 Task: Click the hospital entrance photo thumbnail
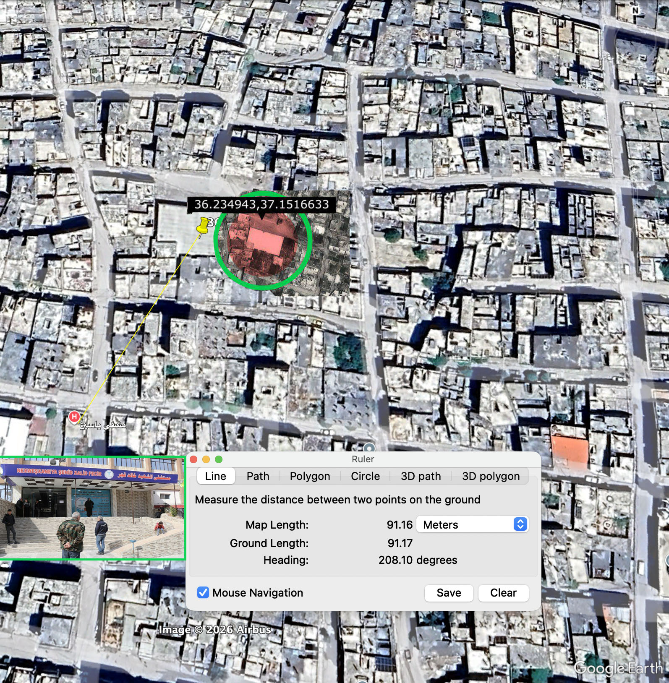coord(92,508)
